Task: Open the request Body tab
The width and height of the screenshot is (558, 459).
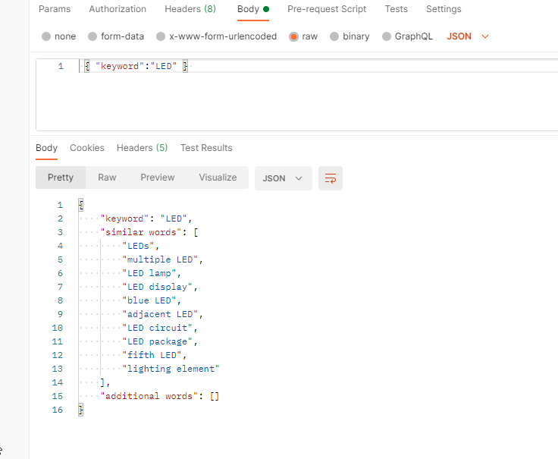Action: [253, 9]
